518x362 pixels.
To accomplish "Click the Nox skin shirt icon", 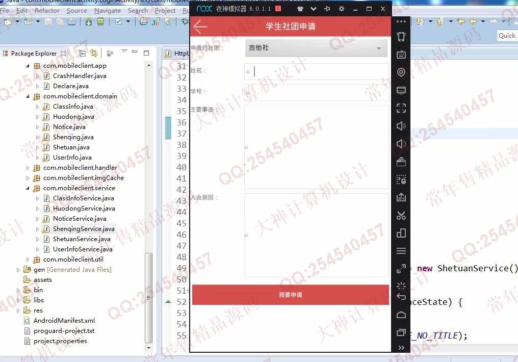I will pyautogui.click(x=300, y=9).
